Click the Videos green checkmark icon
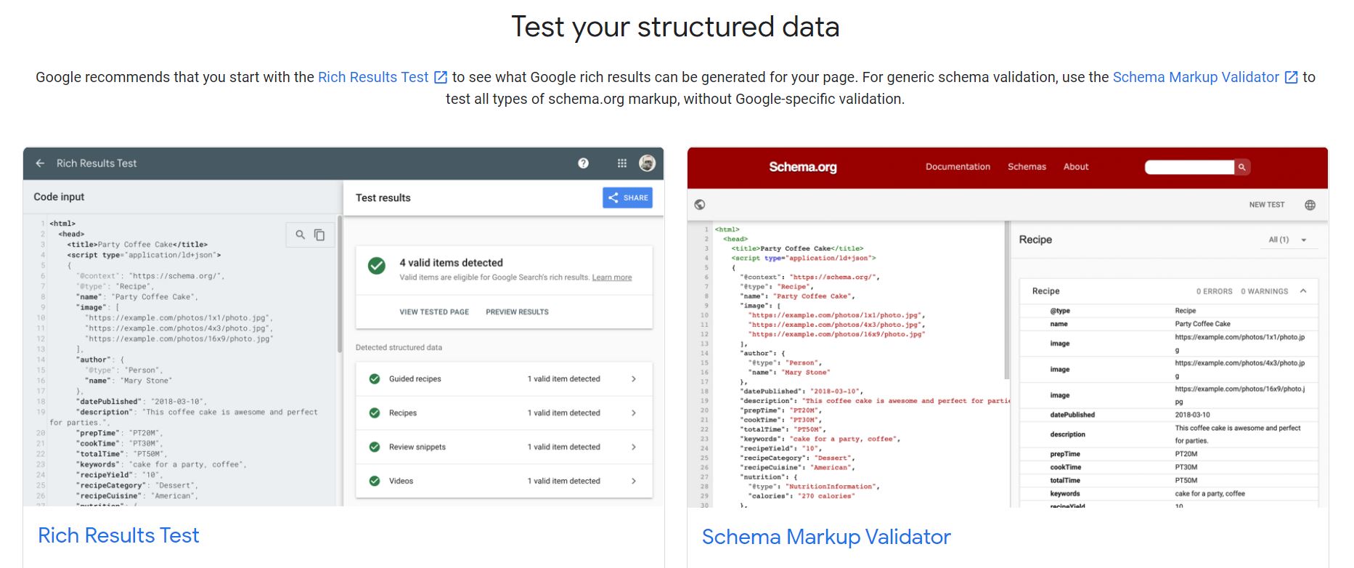 tap(375, 480)
